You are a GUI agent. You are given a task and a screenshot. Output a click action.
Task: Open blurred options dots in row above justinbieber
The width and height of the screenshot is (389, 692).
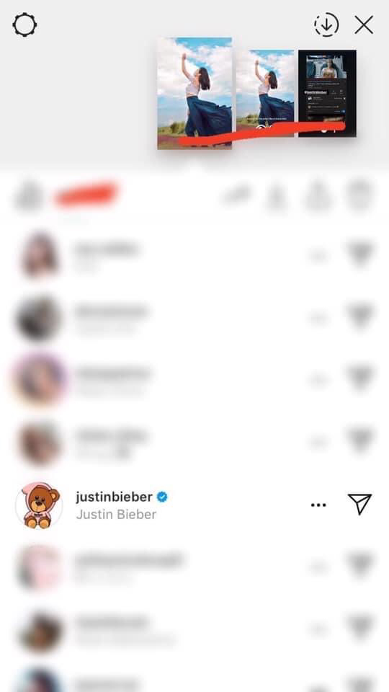tap(318, 440)
